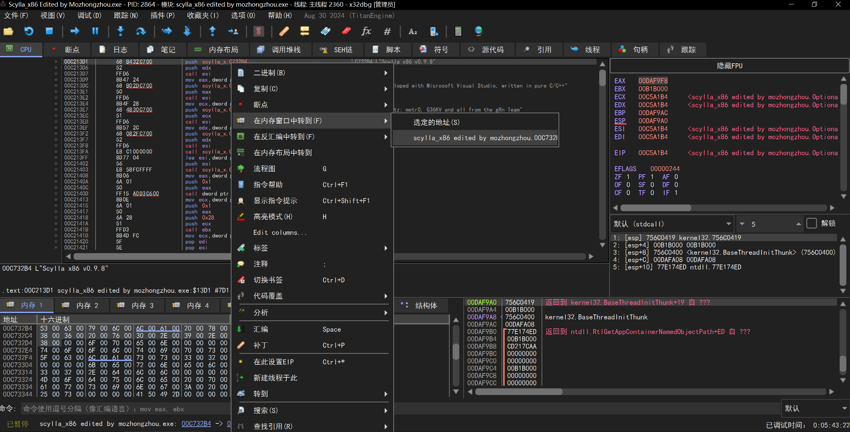Expand the 二进制(B) submenu
Screen dimensions: 850x432
(x=312, y=73)
